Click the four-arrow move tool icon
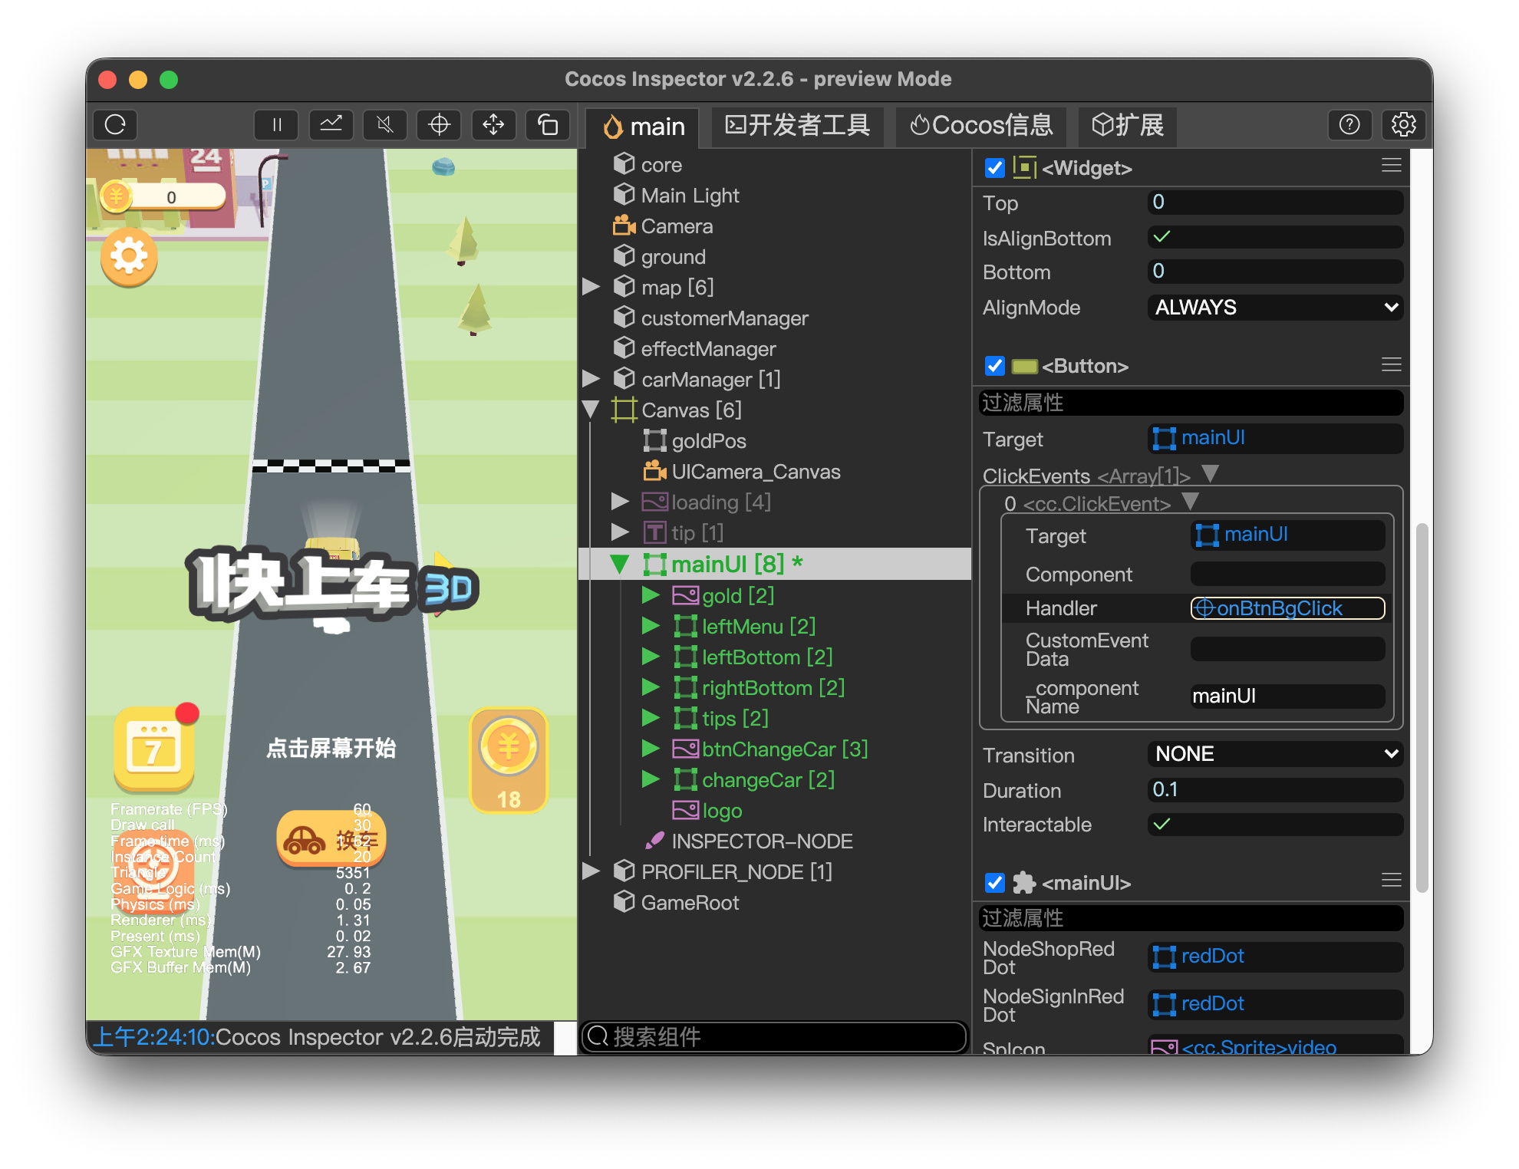1519x1169 pixels. click(493, 124)
